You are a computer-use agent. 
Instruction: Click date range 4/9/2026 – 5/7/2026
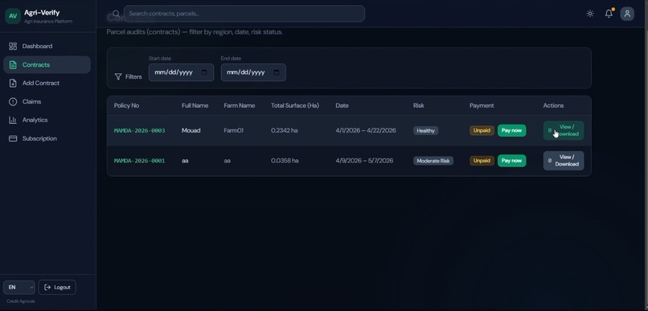click(x=364, y=161)
